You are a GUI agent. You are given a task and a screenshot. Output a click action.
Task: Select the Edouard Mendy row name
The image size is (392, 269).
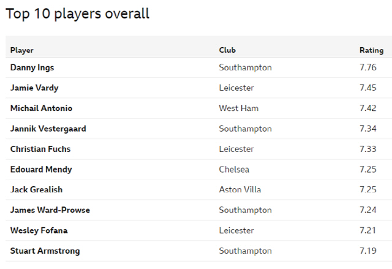[x=41, y=169]
